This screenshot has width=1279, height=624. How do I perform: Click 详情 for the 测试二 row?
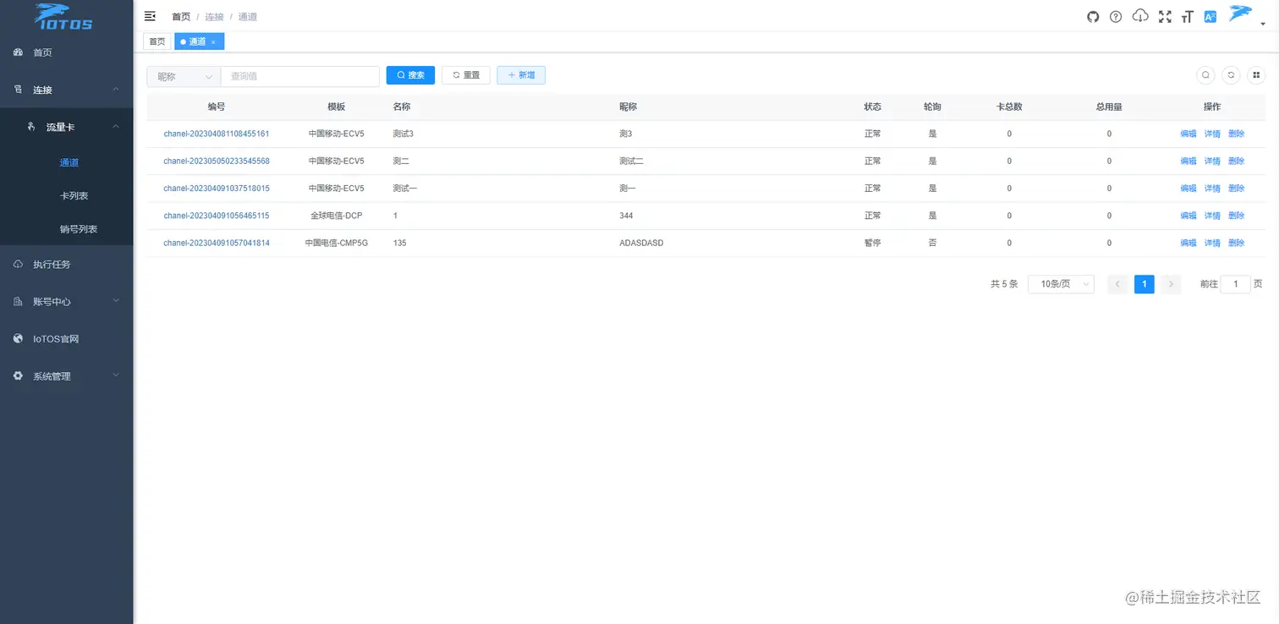coord(1212,161)
